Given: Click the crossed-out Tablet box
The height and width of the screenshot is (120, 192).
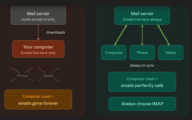Looking at the screenshot, I should [48, 74].
